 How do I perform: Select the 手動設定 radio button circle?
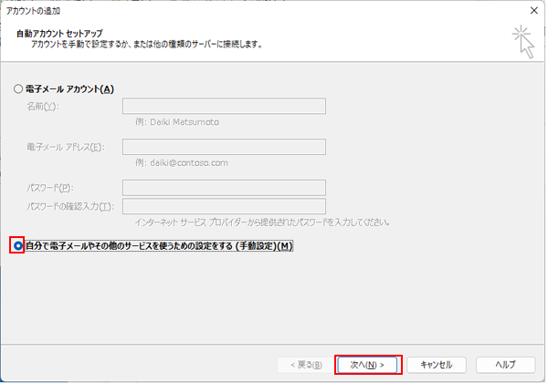click(18, 246)
